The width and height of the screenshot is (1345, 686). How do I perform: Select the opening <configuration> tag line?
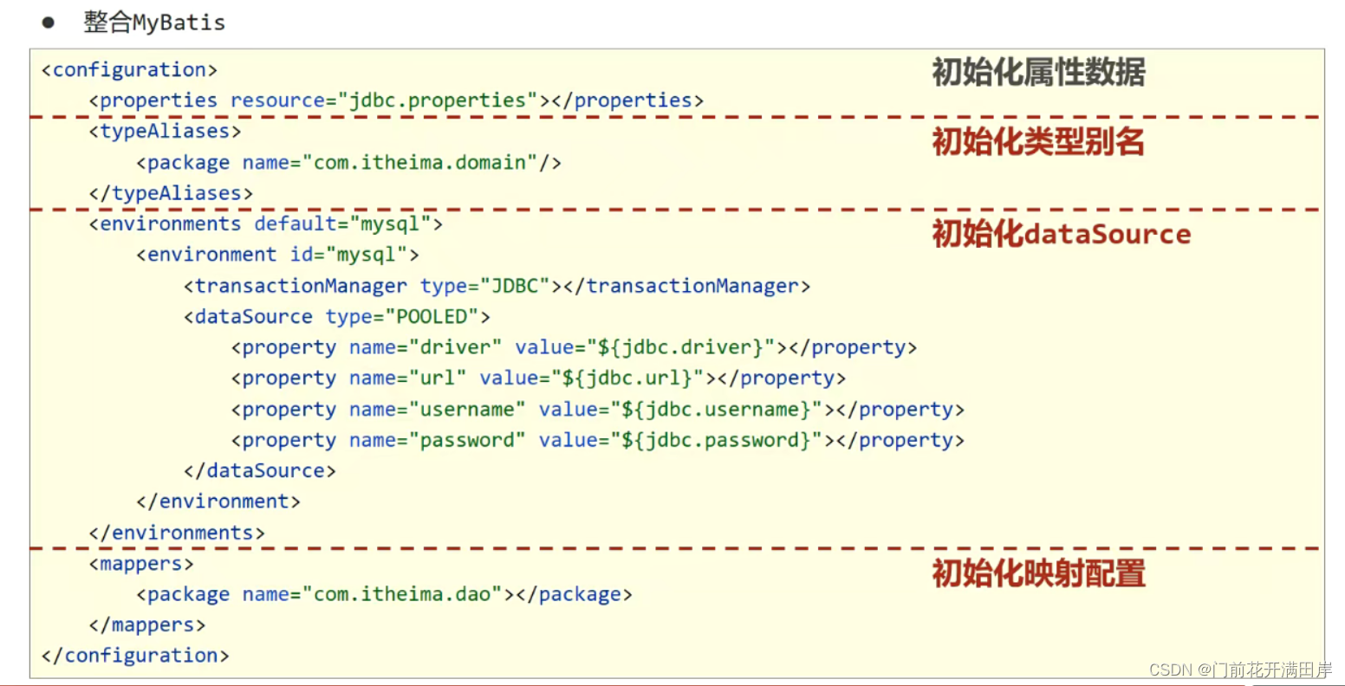click(x=129, y=70)
